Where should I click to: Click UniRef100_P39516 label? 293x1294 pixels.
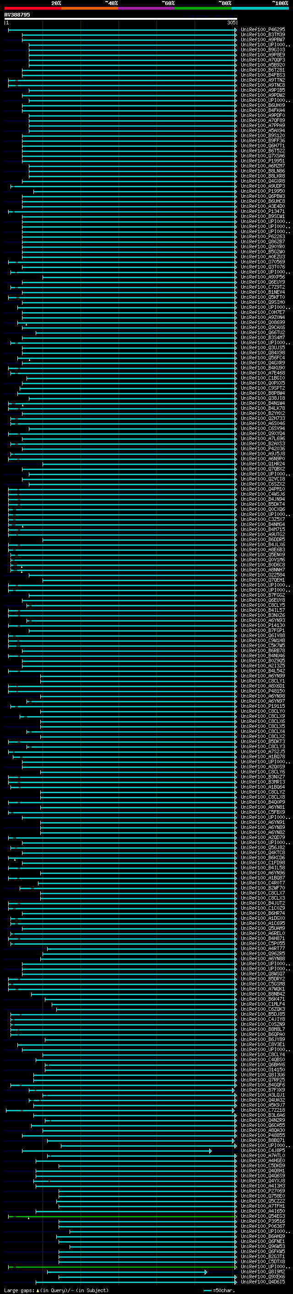tap(263, 1221)
